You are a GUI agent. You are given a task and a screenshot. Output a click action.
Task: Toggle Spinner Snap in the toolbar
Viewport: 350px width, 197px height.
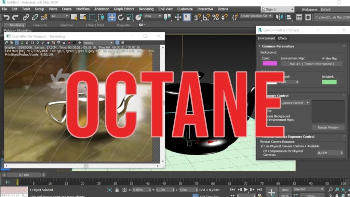[x=224, y=17]
